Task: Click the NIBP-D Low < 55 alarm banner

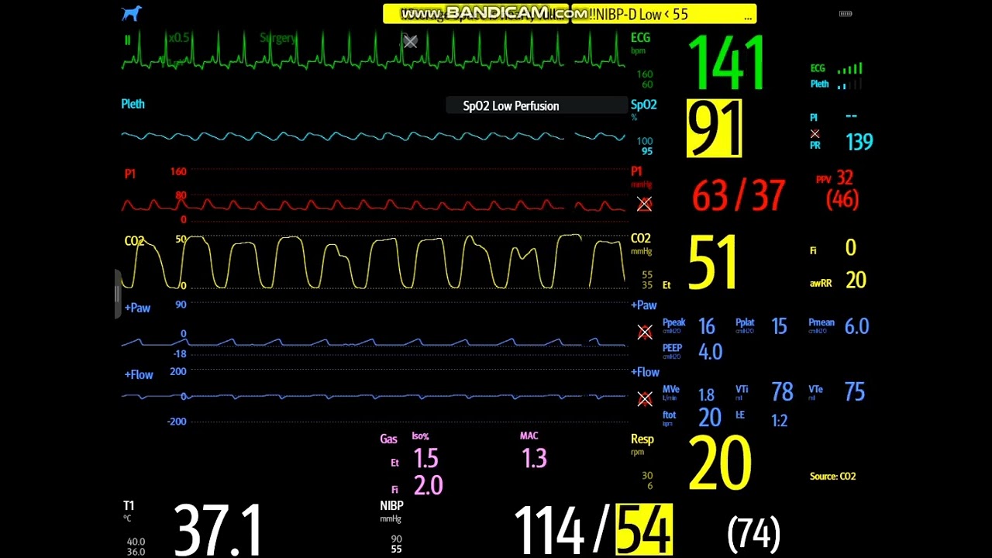Action: pos(663,14)
